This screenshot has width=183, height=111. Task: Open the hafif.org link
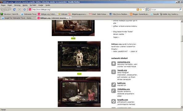pos(121,83)
